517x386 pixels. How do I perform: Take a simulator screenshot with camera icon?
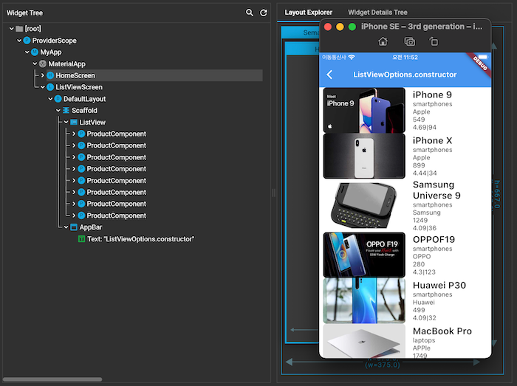pos(409,41)
